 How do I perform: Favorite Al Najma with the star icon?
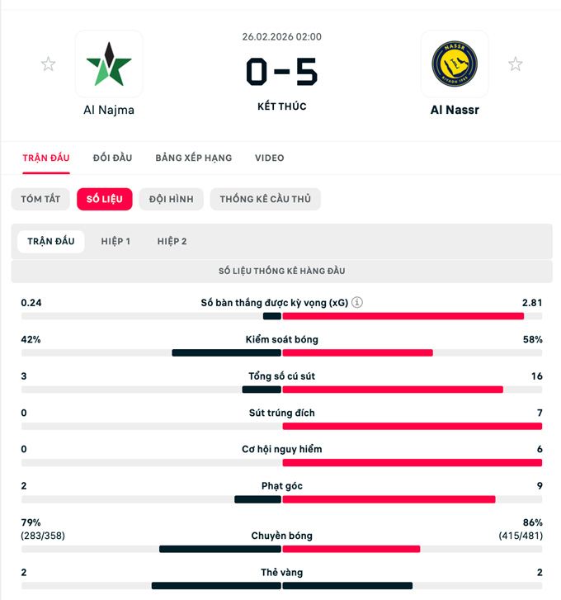click(x=49, y=64)
